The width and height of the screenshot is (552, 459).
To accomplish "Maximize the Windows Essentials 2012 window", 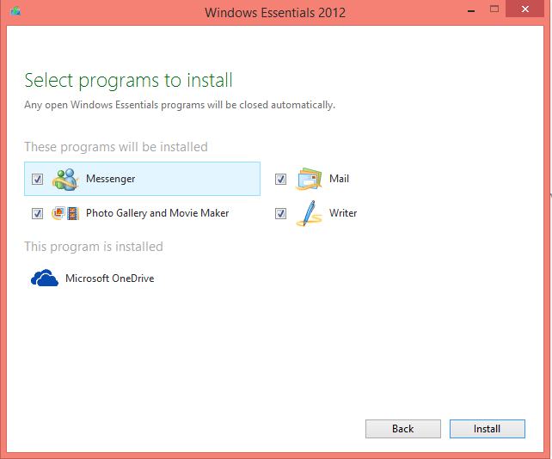I will (x=494, y=9).
